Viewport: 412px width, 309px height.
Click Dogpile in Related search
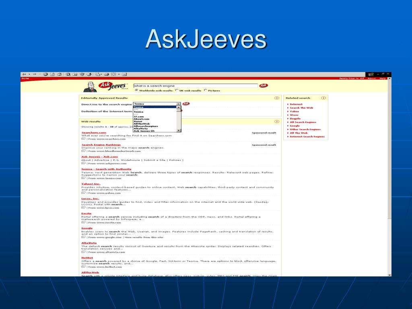pos(295,119)
